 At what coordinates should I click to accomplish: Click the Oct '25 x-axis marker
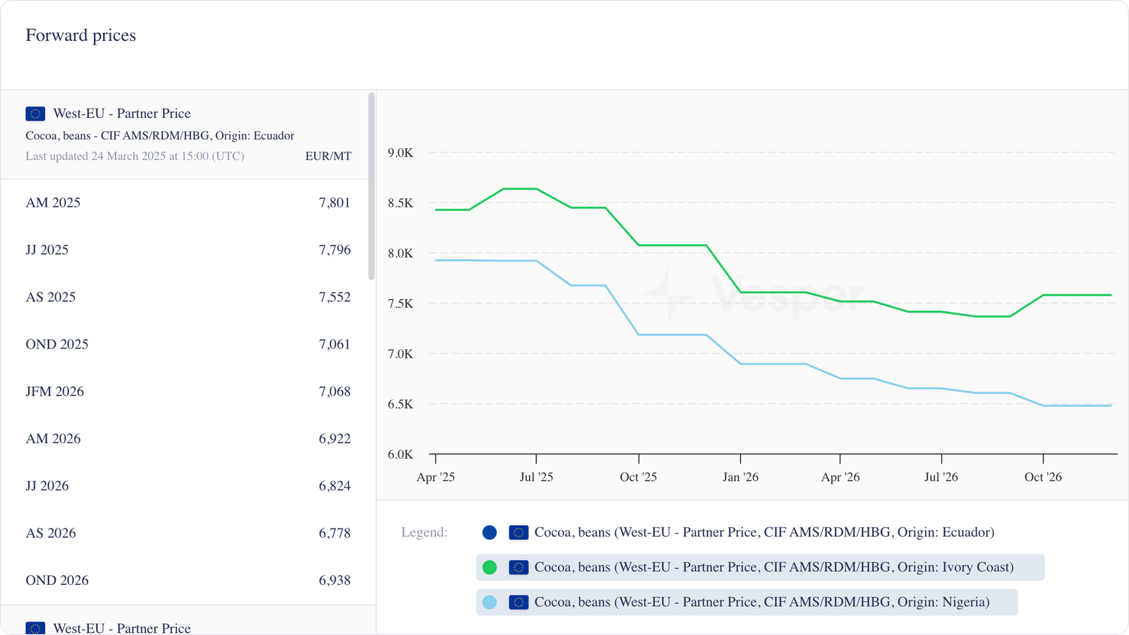[639, 477]
